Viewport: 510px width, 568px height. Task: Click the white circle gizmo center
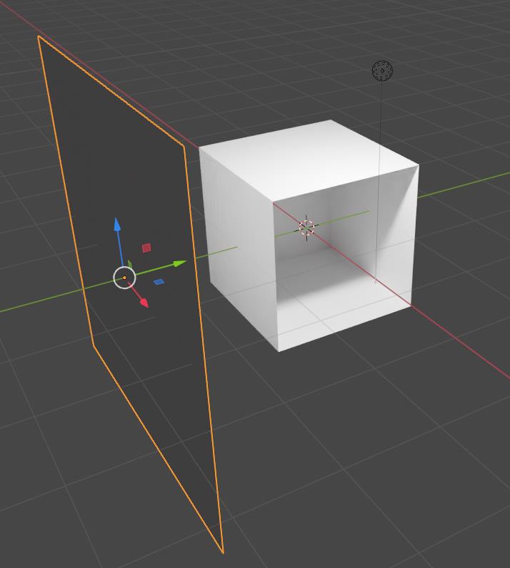[124, 278]
